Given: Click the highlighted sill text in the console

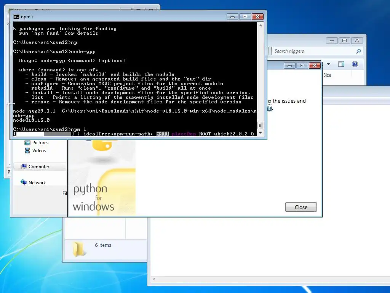Looking at the screenshot, I should click(x=162, y=134).
